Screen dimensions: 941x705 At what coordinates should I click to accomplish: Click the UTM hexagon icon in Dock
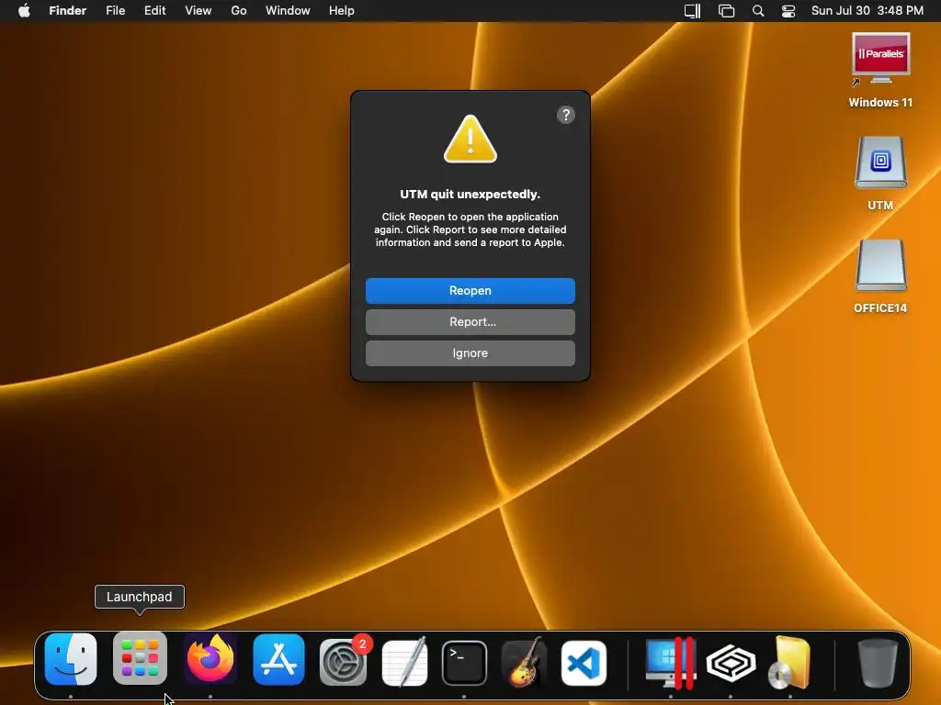(731, 663)
